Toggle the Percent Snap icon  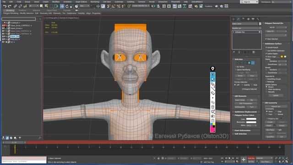(x=119, y=6)
